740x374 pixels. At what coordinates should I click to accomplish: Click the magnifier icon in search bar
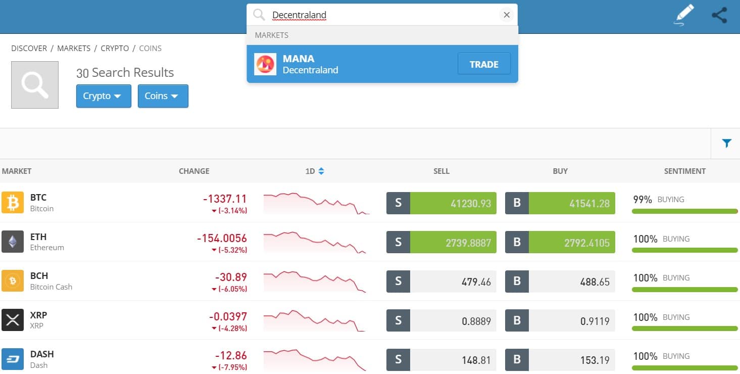tap(259, 15)
